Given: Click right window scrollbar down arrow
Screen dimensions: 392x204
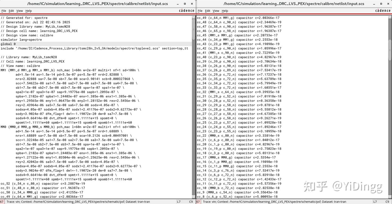Looking at the screenshot, I should pyautogui.click(x=390, y=197).
